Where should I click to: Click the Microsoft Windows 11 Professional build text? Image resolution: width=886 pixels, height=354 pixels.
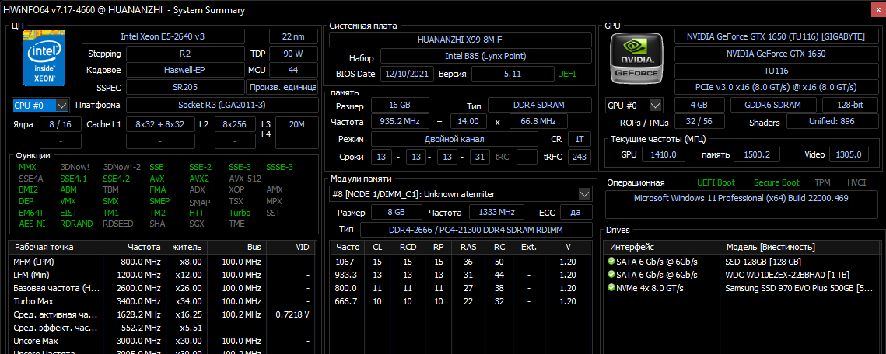[741, 199]
